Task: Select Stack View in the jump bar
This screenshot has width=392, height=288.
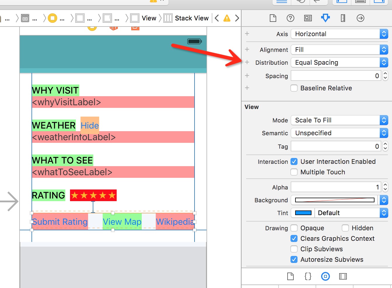Action: click(191, 18)
